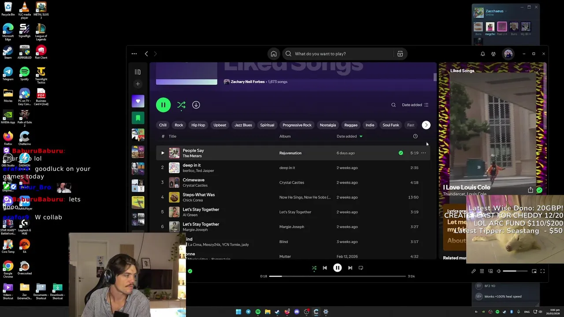Open the Friend Activity icon
This screenshot has width=564, height=317.
493,54
